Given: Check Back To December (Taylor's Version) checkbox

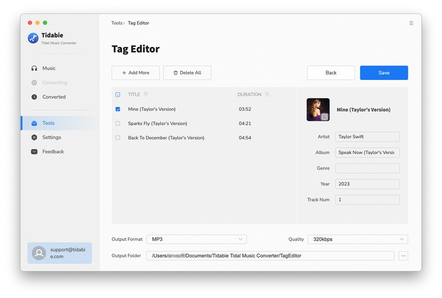Looking at the screenshot, I should (118, 138).
